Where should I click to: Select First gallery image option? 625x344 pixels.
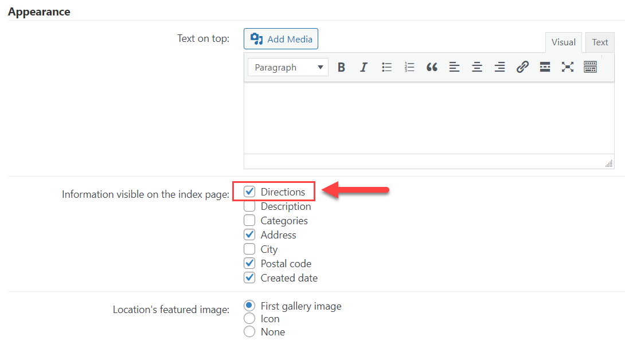click(249, 306)
